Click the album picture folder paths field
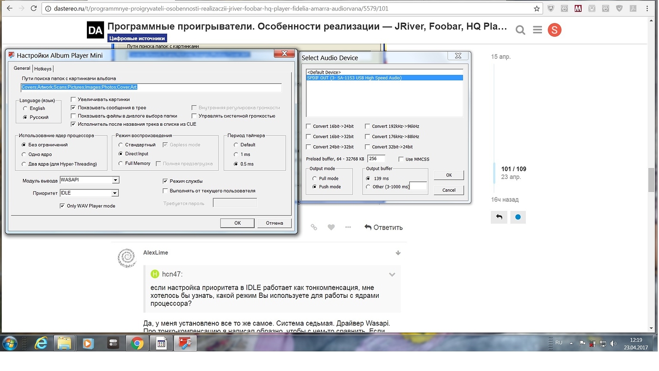 [x=151, y=87]
